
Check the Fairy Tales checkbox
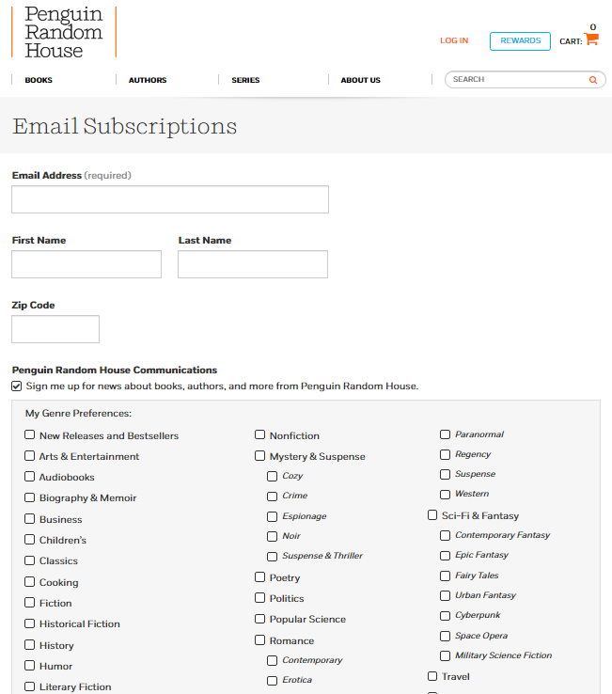(x=446, y=576)
